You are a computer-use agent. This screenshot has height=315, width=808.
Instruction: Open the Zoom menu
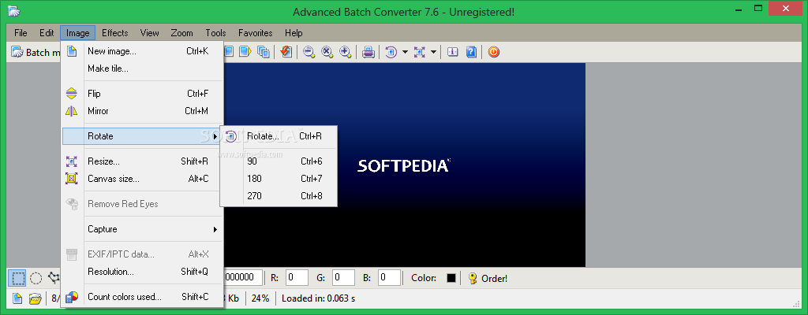[x=182, y=33]
